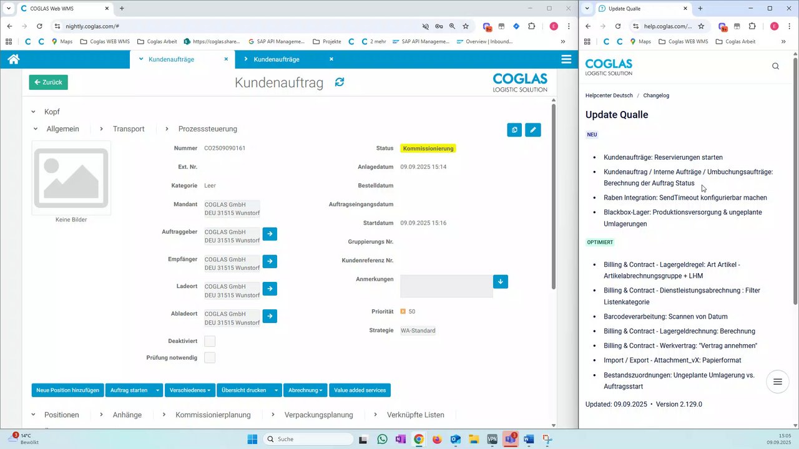Open the Chrome extensions puzzle icon

pyautogui.click(x=531, y=26)
